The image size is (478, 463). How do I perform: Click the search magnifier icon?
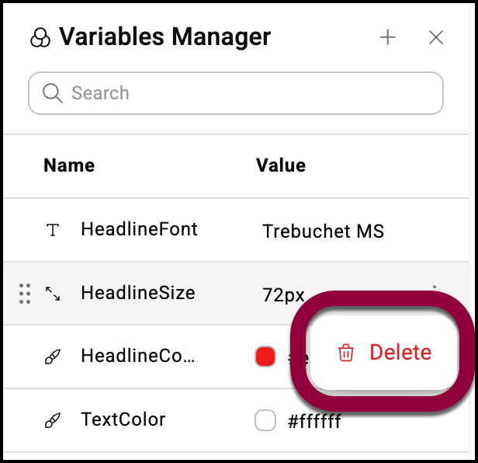click(x=53, y=93)
